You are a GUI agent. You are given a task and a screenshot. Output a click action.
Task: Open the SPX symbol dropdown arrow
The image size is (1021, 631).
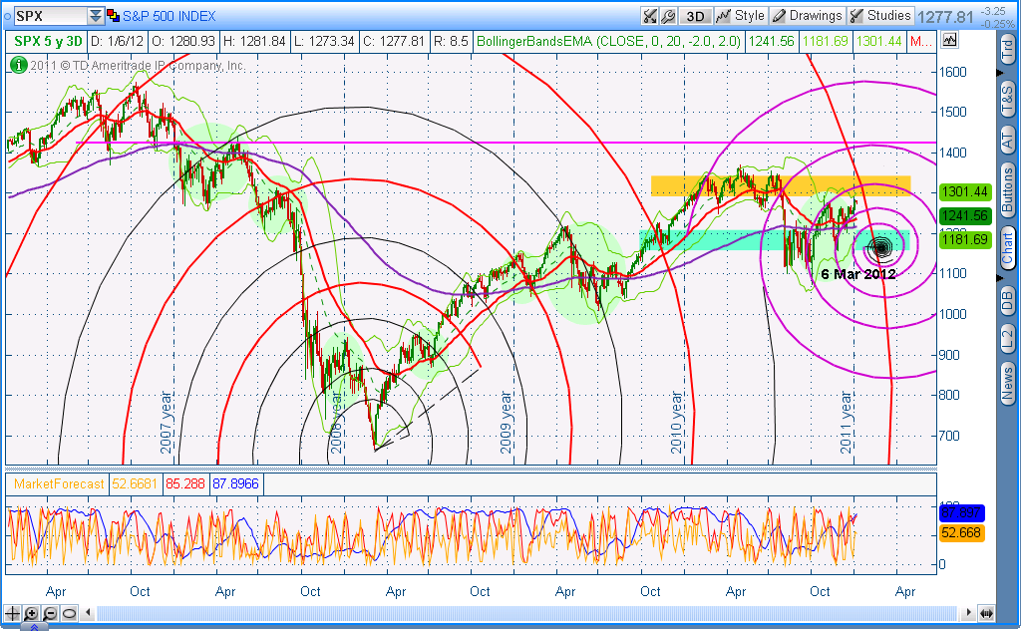click(96, 16)
